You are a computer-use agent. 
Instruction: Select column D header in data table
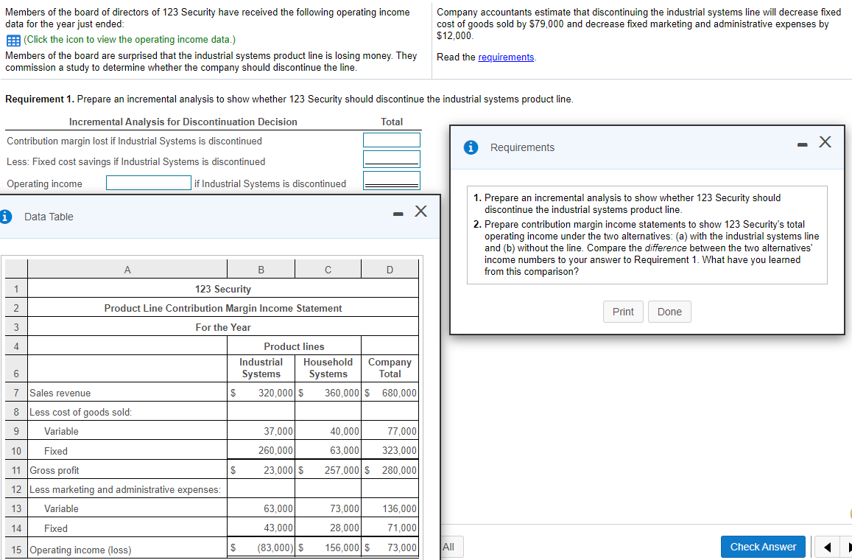click(x=390, y=269)
